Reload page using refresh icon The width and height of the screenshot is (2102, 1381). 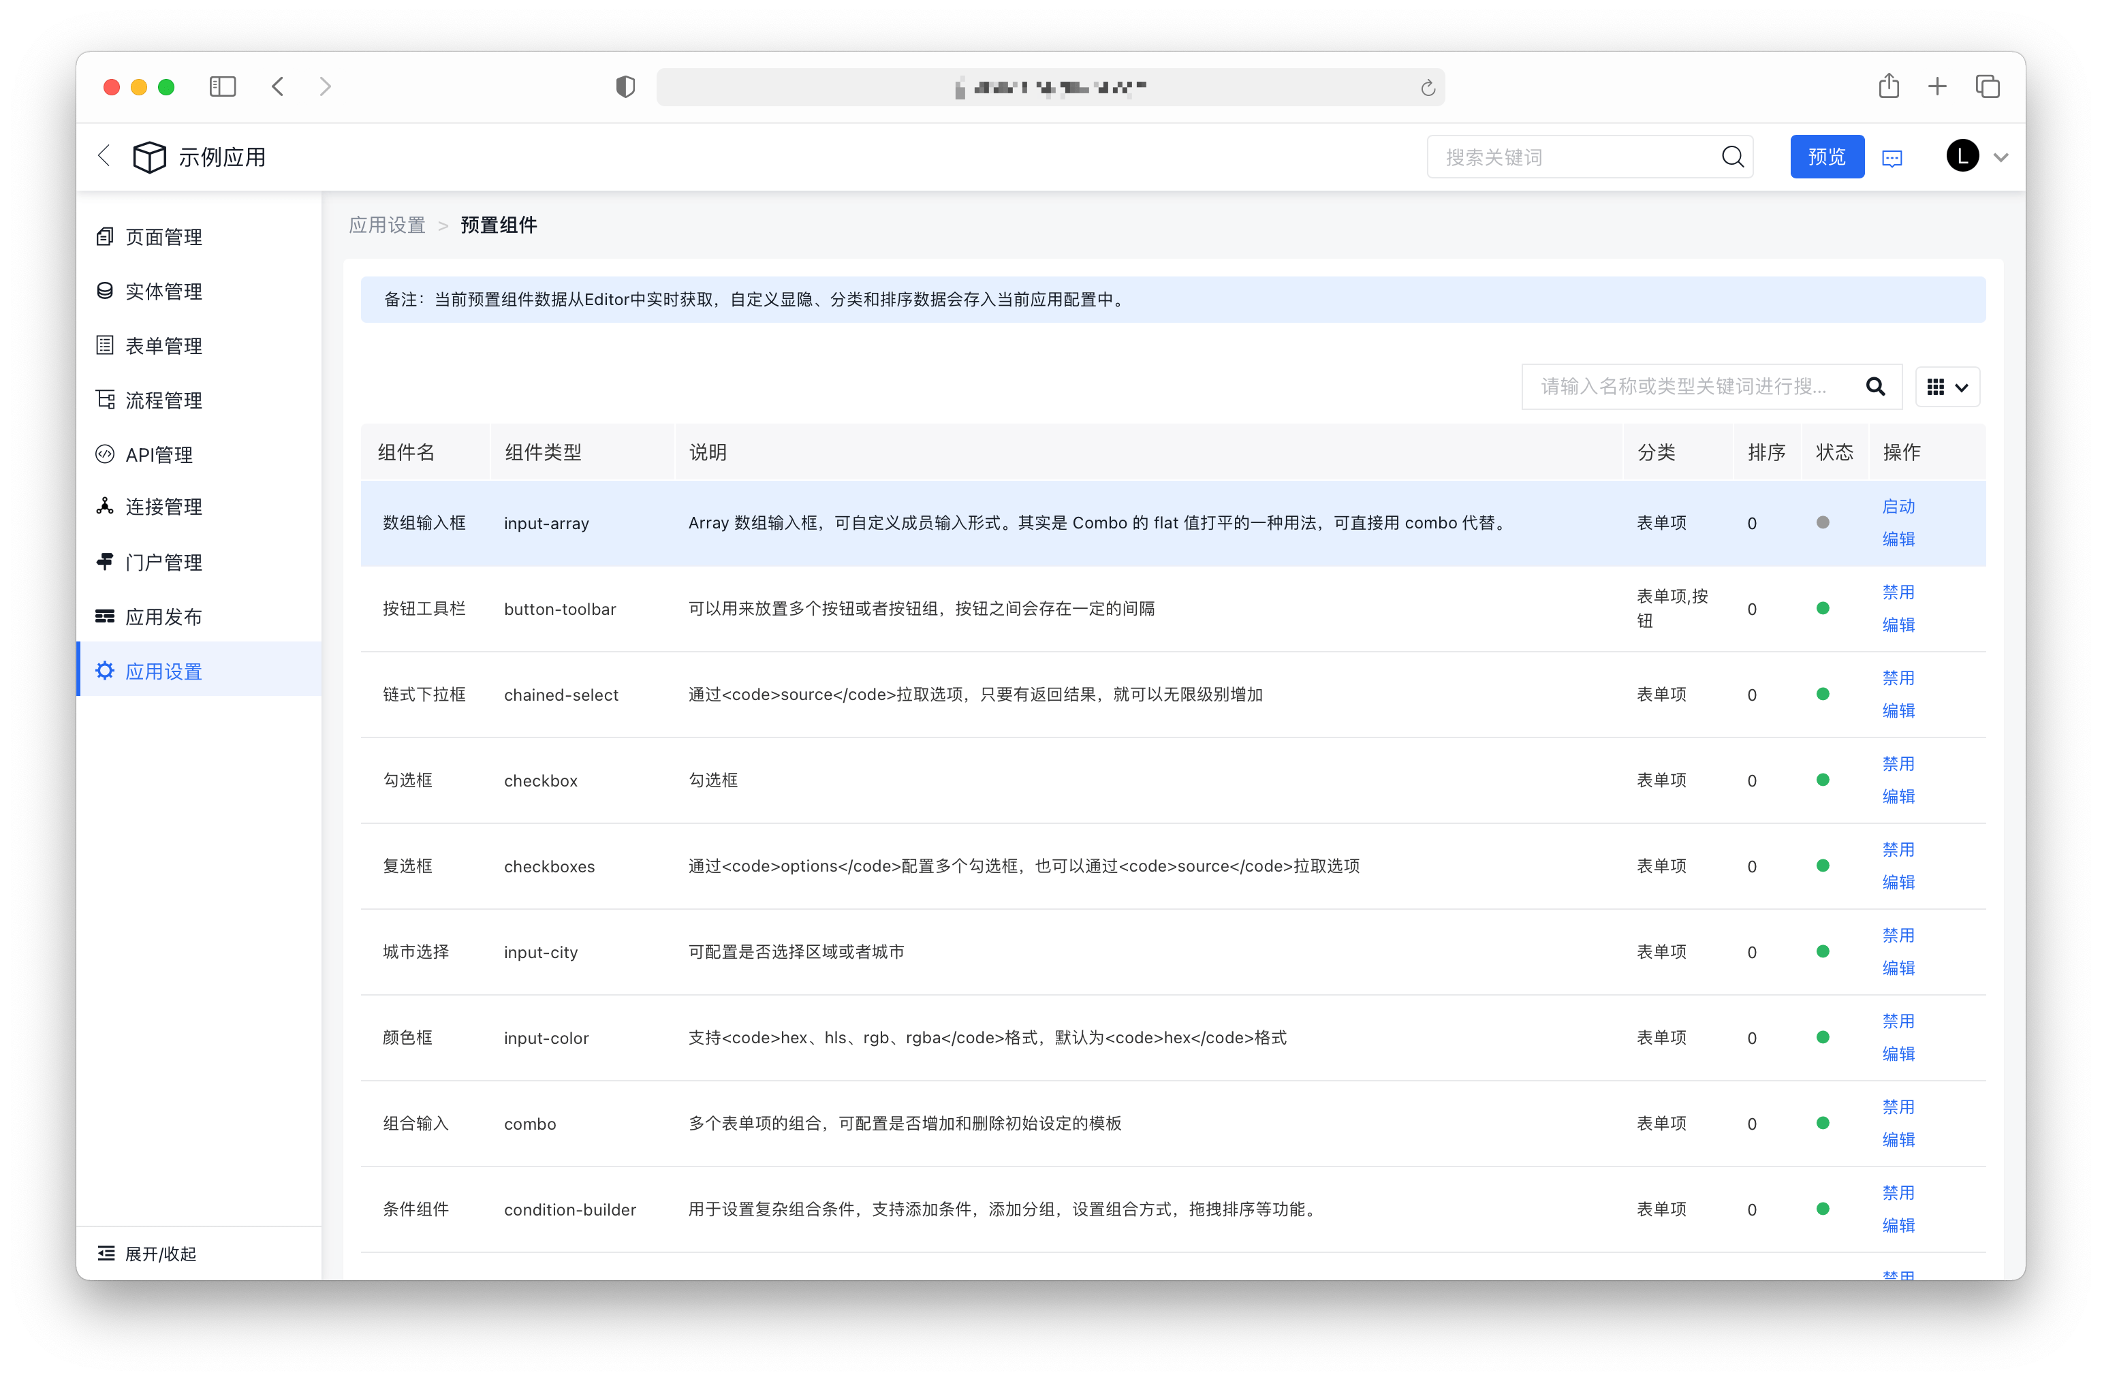tap(1427, 87)
